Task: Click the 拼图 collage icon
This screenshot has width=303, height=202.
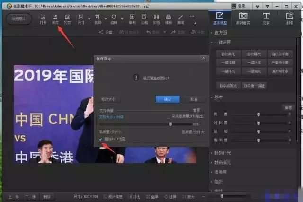Action: (156, 19)
